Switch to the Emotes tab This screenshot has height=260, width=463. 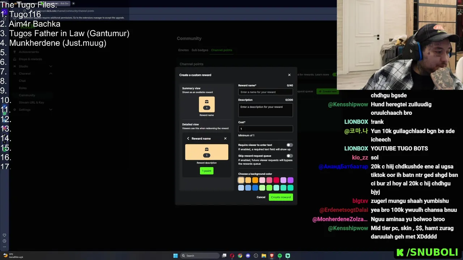(x=183, y=50)
